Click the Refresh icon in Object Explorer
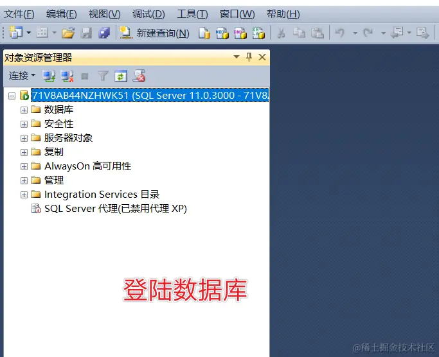 pos(121,76)
